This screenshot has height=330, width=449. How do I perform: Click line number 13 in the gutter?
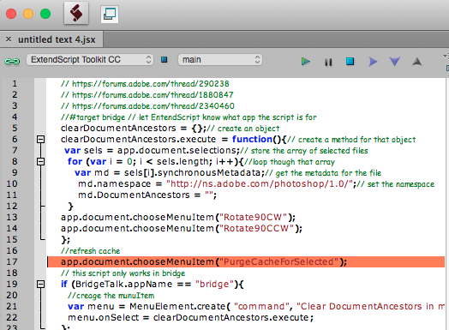point(12,217)
